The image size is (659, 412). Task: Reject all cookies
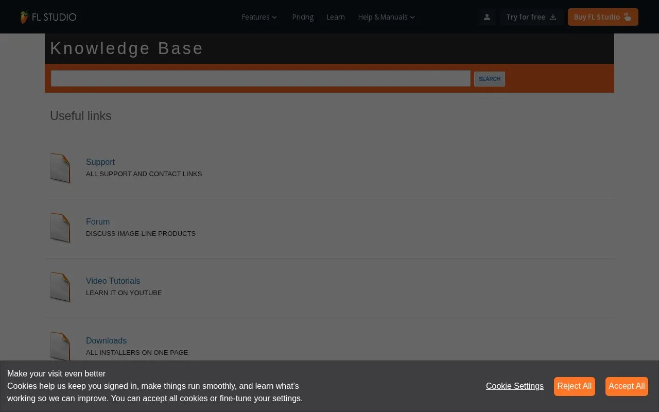point(575,386)
